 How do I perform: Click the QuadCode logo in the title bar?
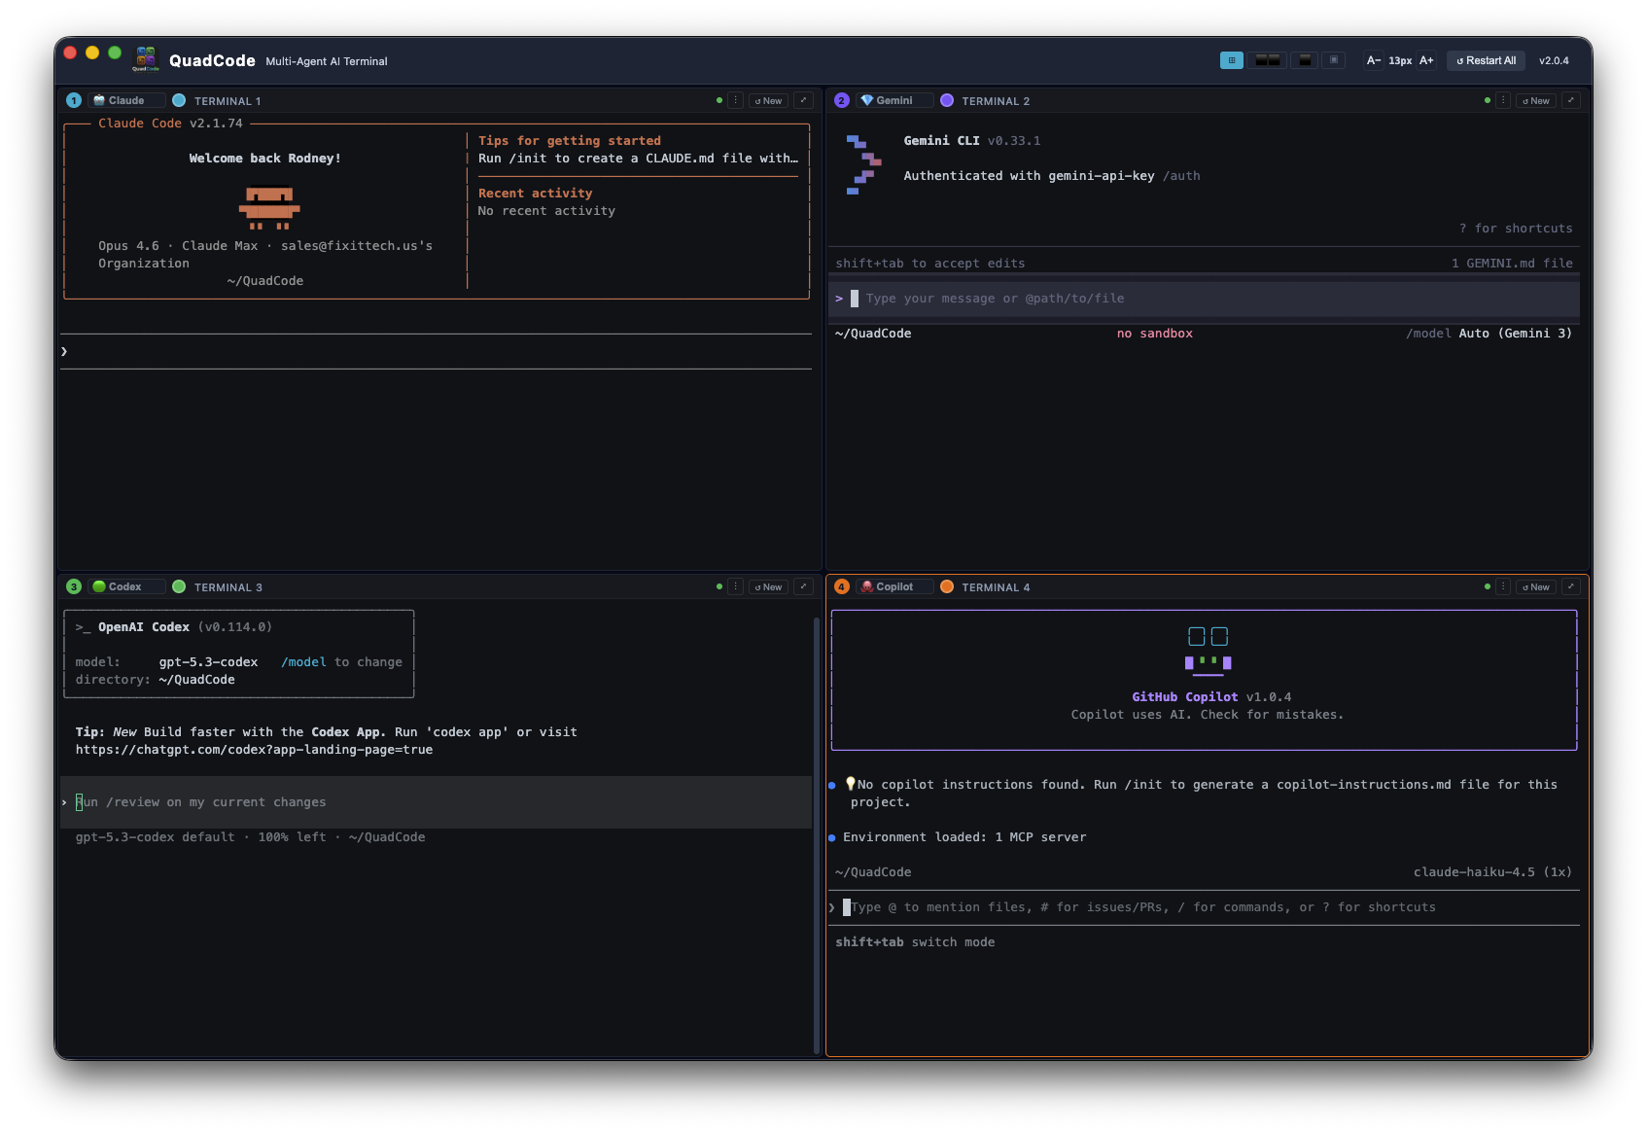pos(146,59)
